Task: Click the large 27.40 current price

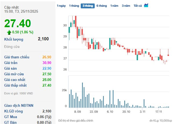Action: pos(18,23)
